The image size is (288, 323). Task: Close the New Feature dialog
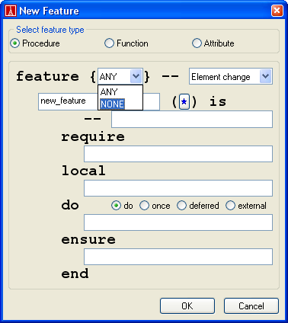click(x=277, y=11)
